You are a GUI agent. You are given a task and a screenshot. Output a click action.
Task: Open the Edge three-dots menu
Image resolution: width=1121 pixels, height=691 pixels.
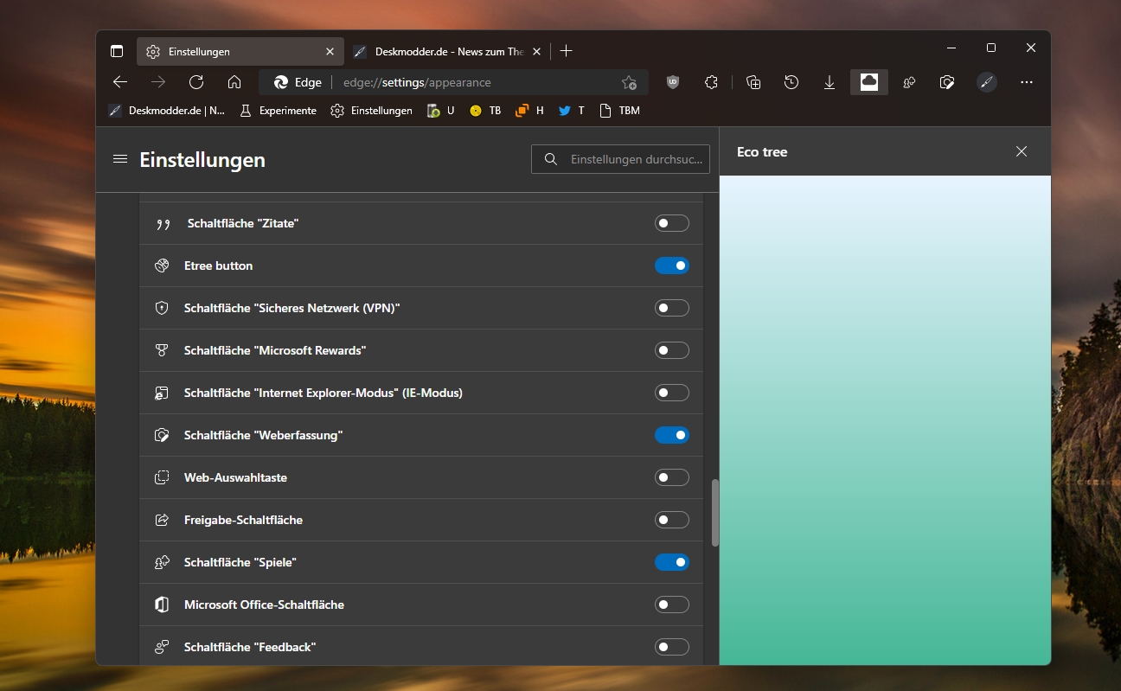click(1027, 82)
